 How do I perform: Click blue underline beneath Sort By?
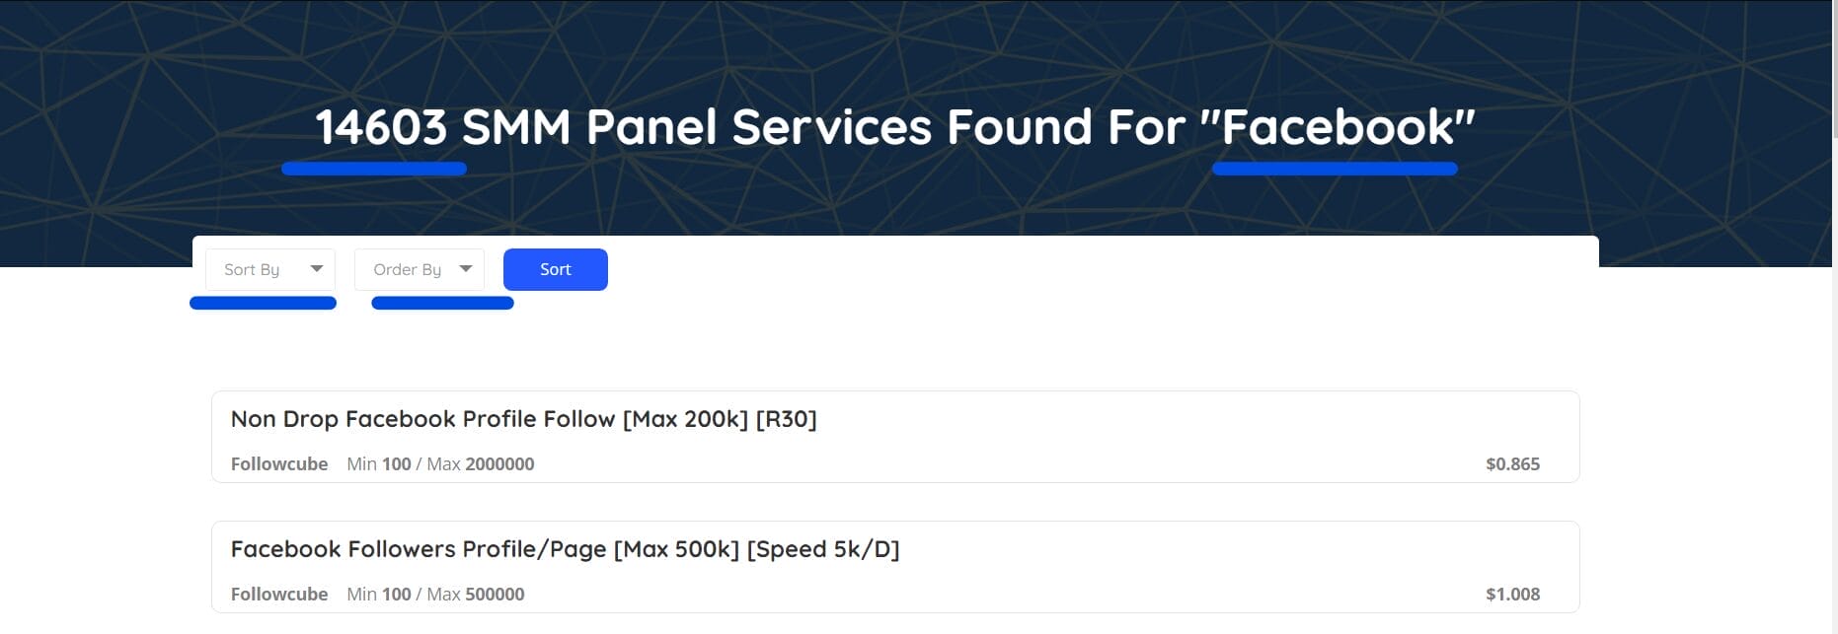click(x=263, y=303)
